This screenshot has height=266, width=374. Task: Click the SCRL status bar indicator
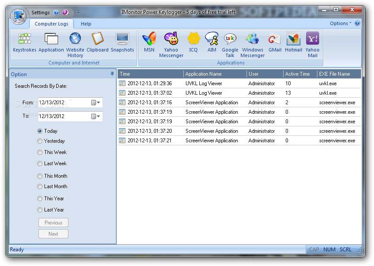[x=345, y=250]
